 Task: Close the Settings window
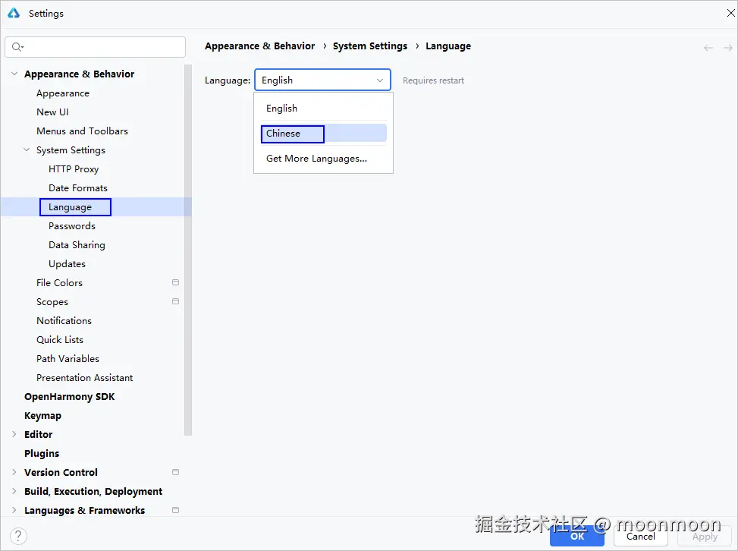pos(731,13)
